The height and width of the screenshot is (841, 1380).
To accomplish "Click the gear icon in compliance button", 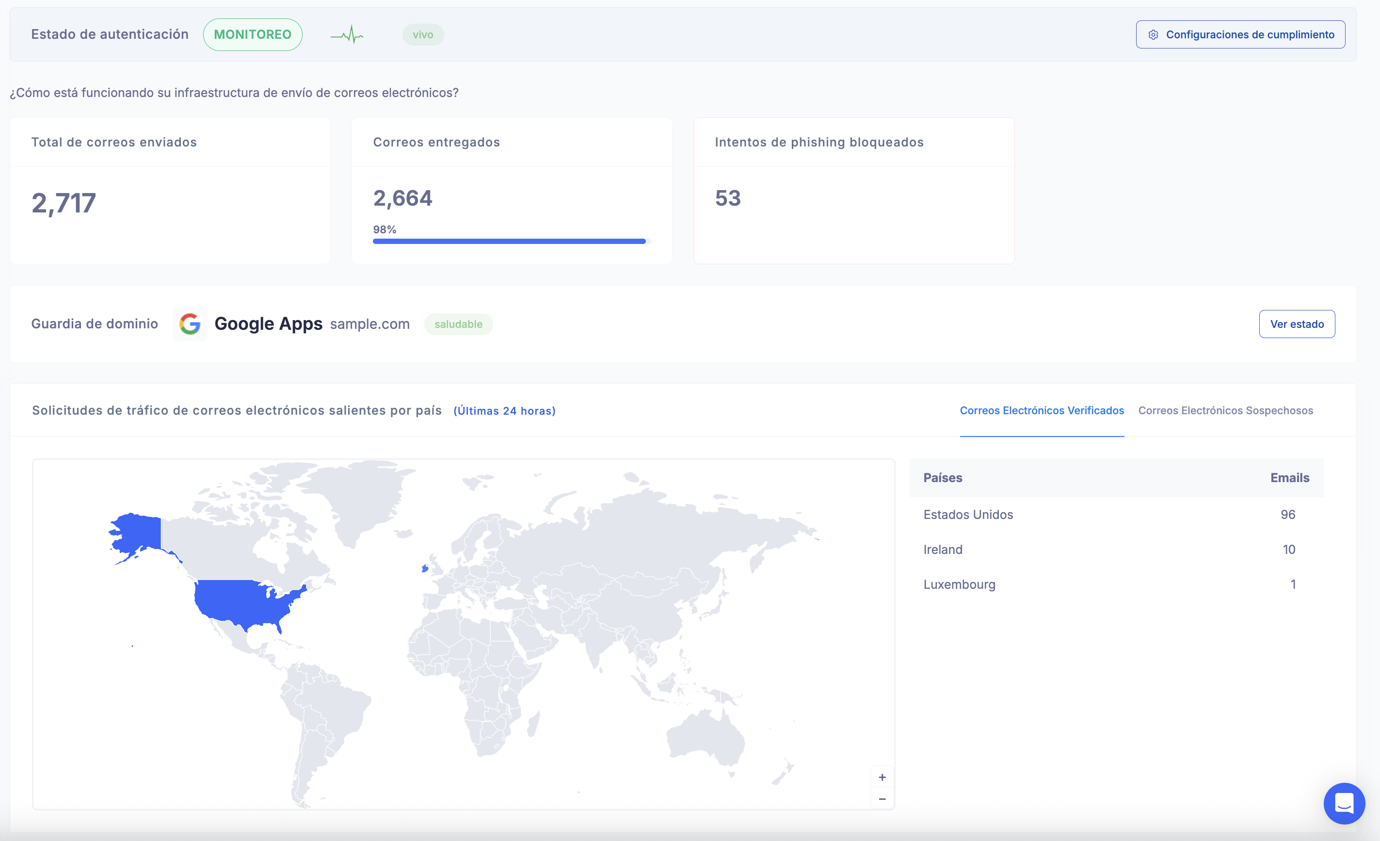I will (1153, 35).
